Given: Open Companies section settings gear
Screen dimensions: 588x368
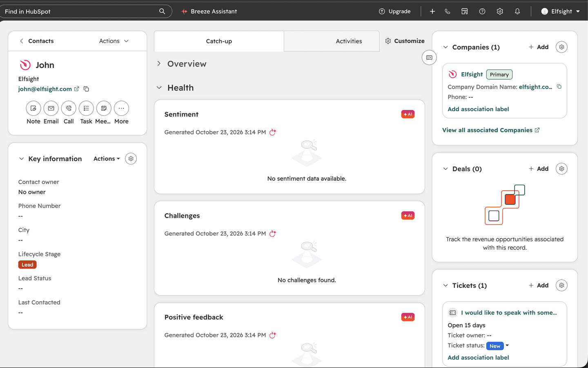Looking at the screenshot, I should [561, 47].
